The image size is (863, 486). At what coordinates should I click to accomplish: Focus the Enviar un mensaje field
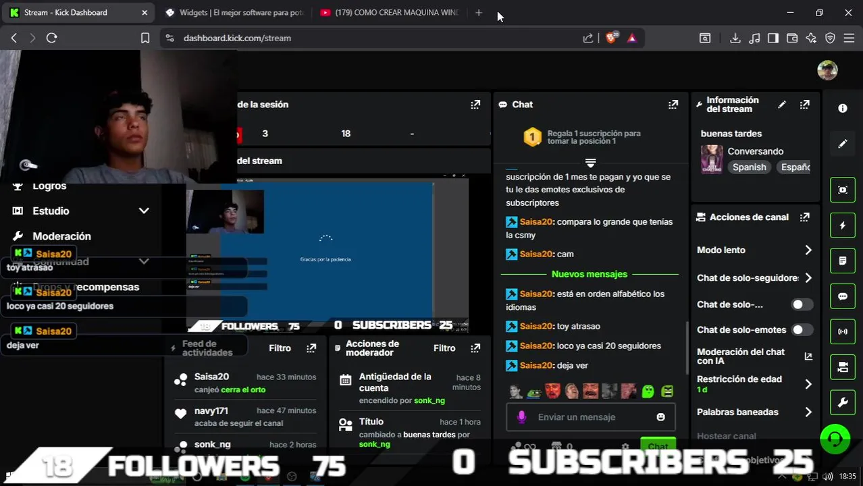591,417
